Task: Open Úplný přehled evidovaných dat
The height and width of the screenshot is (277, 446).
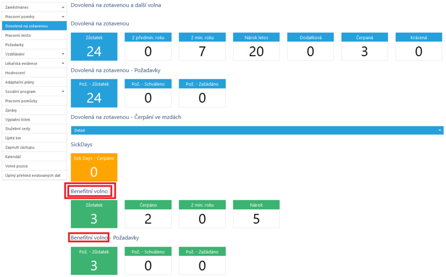Action: click(x=34, y=175)
